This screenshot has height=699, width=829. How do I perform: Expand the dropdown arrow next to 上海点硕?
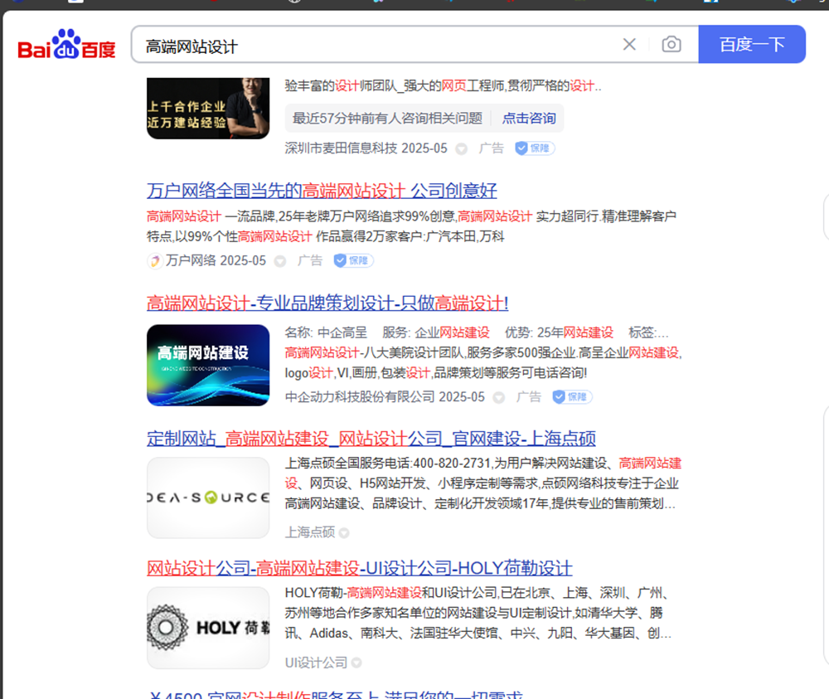344,533
